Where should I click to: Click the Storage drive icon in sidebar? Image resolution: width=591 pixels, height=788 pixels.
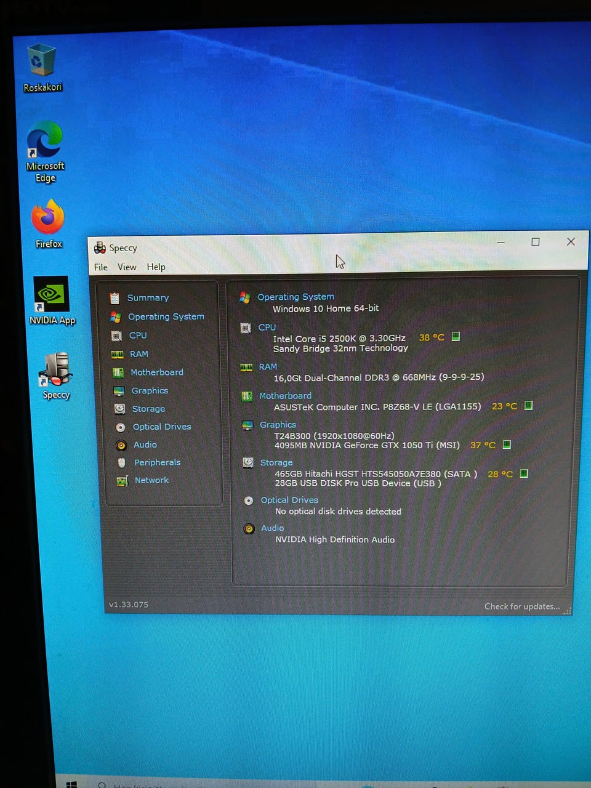pos(119,409)
